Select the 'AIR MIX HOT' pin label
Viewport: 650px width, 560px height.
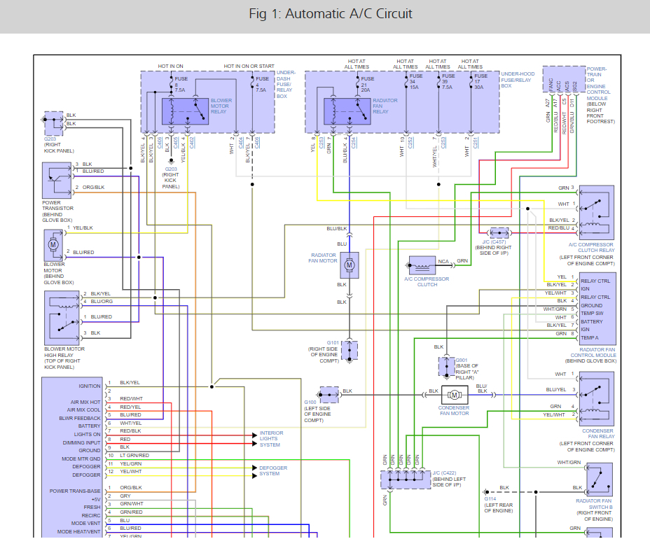pyautogui.click(x=85, y=402)
